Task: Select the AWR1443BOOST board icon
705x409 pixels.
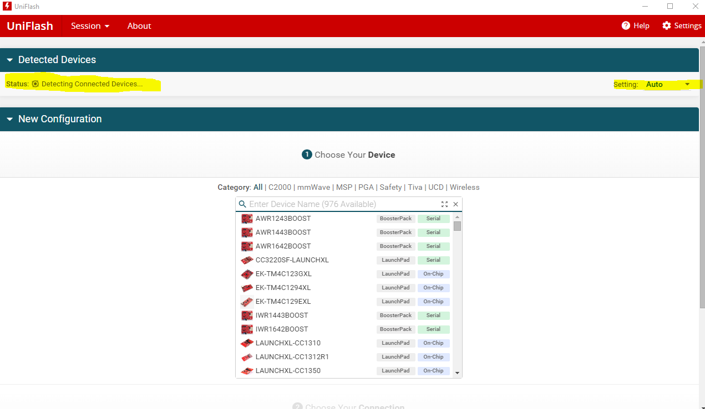Action: [x=247, y=232]
